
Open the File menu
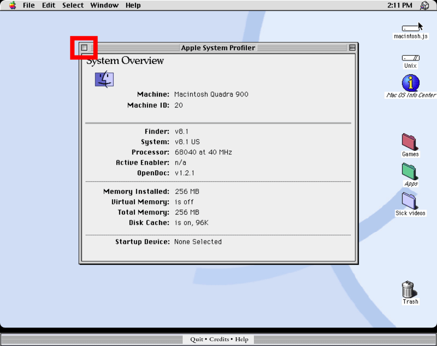[x=28, y=5]
